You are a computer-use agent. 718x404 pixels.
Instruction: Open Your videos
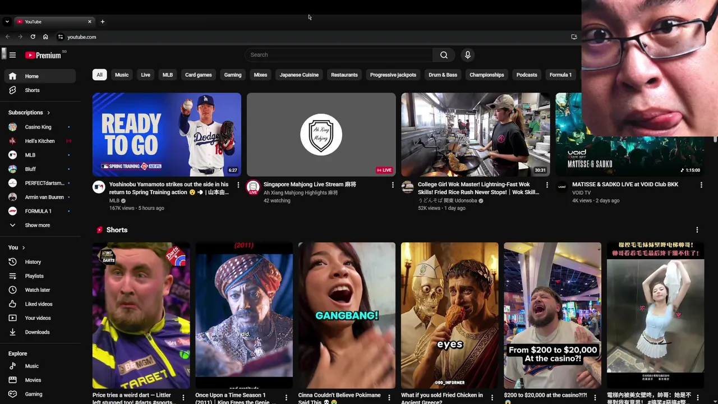39,318
